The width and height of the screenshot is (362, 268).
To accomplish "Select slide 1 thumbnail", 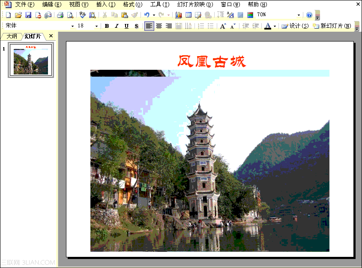I will pos(30,60).
